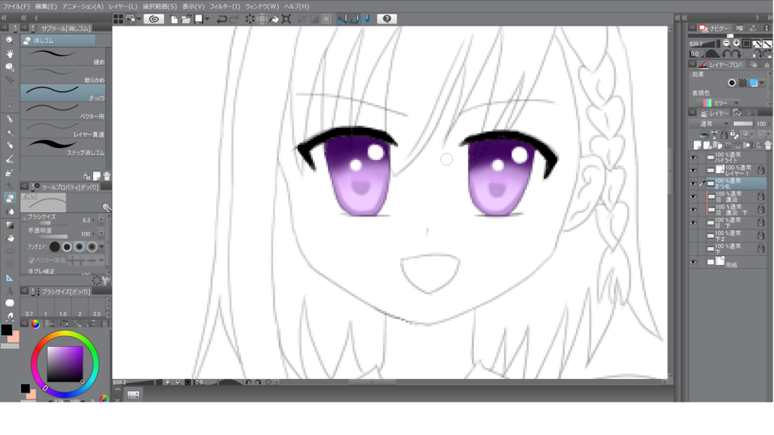Click the navigator zoom in icon
The height and width of the screenshot is (435, 774).
736,43
